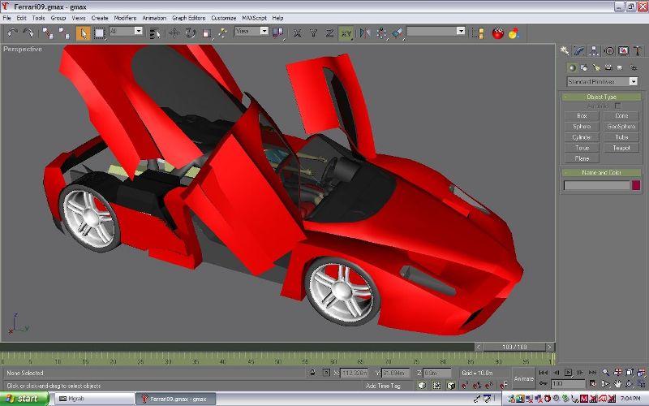This screenshot has width=649, height=406.
Task: Toggle the Animate button
Action: tap(524, 378)
